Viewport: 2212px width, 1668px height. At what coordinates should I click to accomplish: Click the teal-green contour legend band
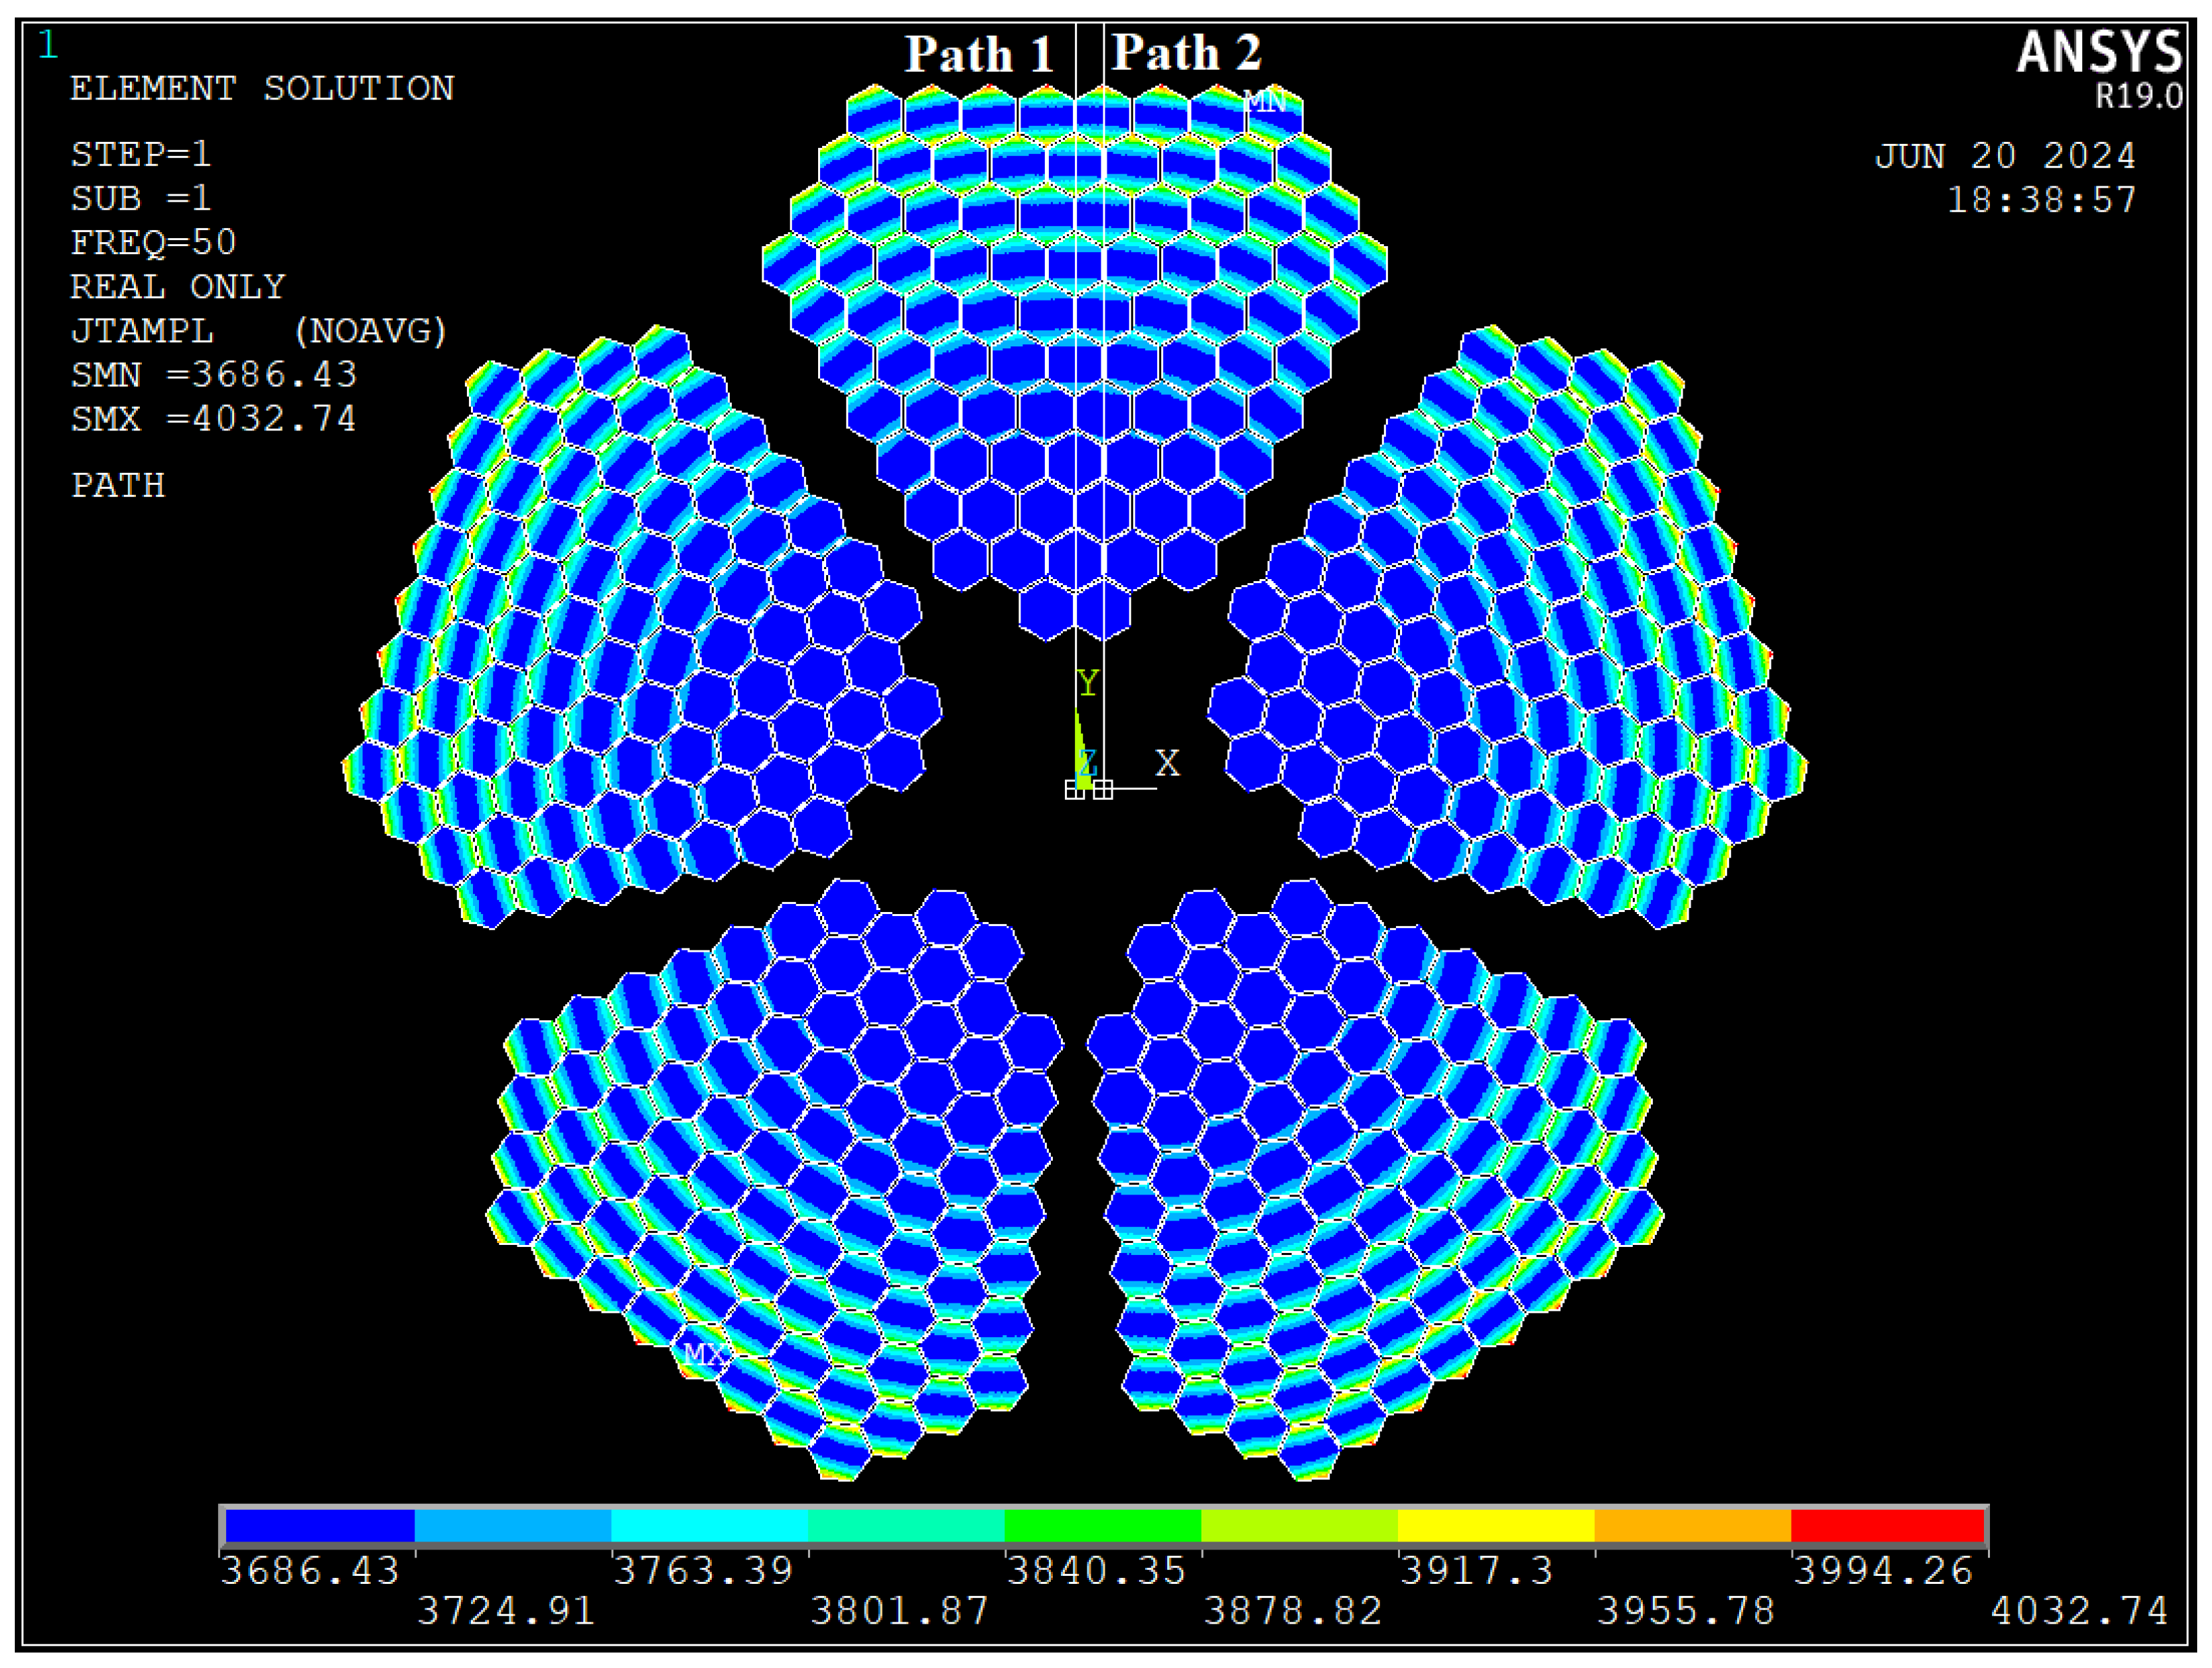(x=906, y=1526)
